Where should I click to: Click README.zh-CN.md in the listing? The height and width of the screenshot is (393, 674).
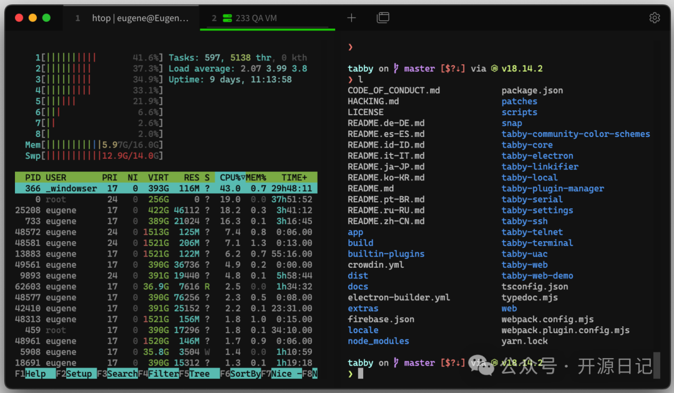coord(386,221)
